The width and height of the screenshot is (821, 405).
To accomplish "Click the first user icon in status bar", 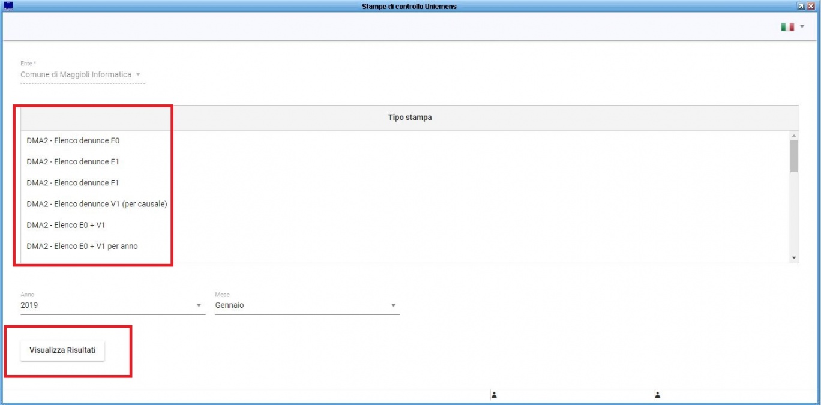I will coord(495,395).
